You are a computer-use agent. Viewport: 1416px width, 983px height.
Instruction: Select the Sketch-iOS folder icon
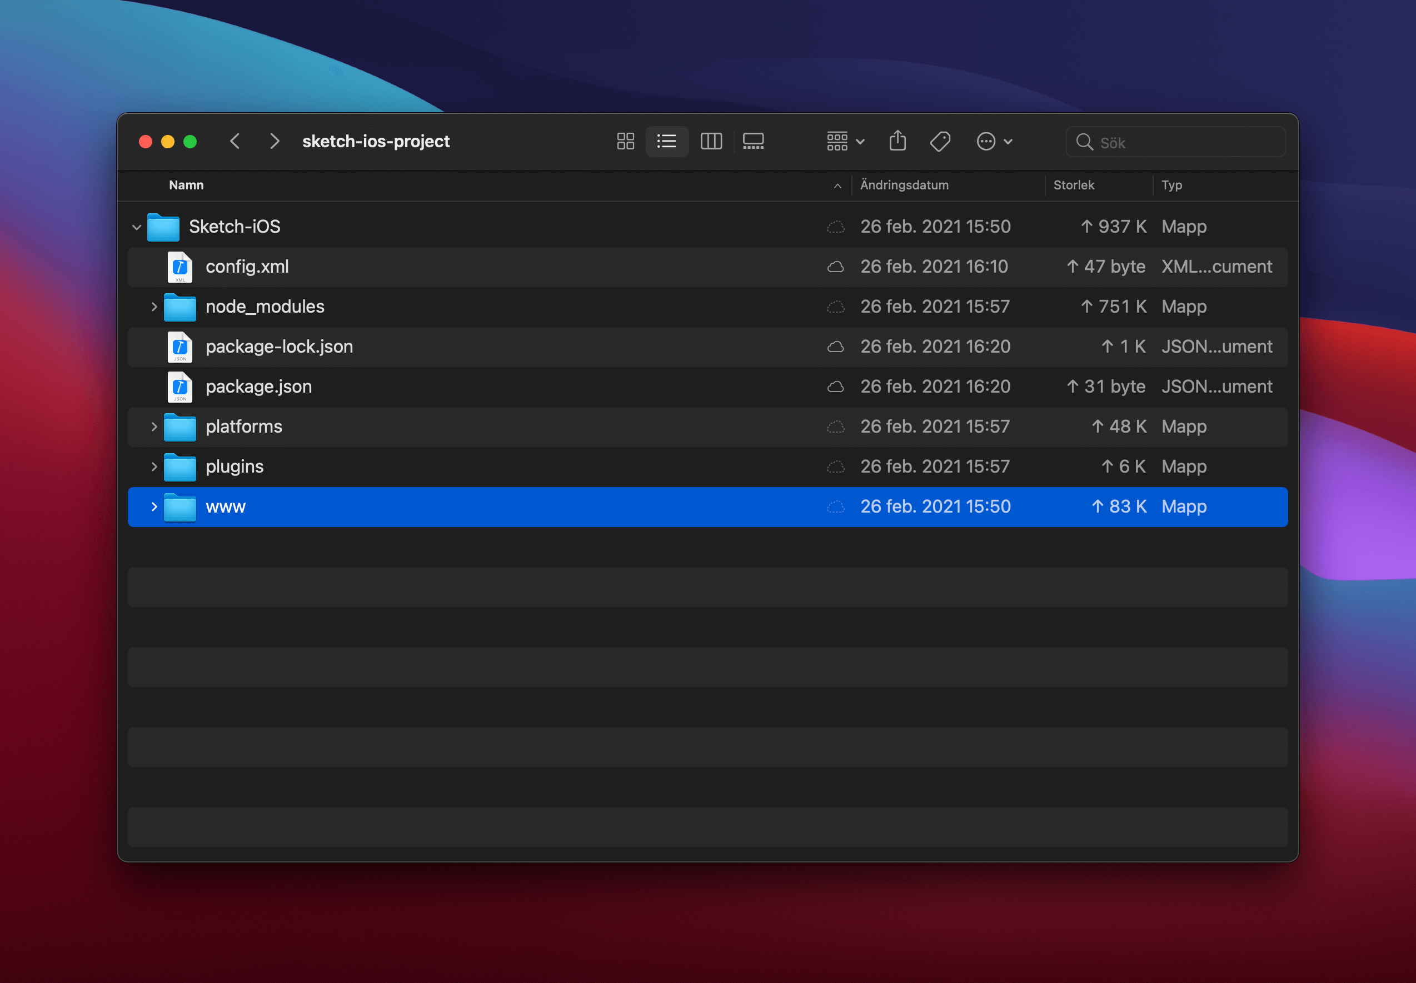(x=163, y=227)
